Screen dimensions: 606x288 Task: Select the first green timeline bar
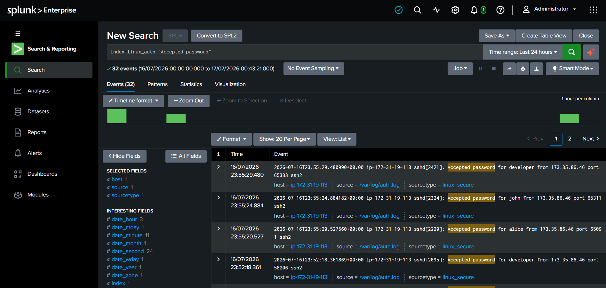tap(117, 116)
